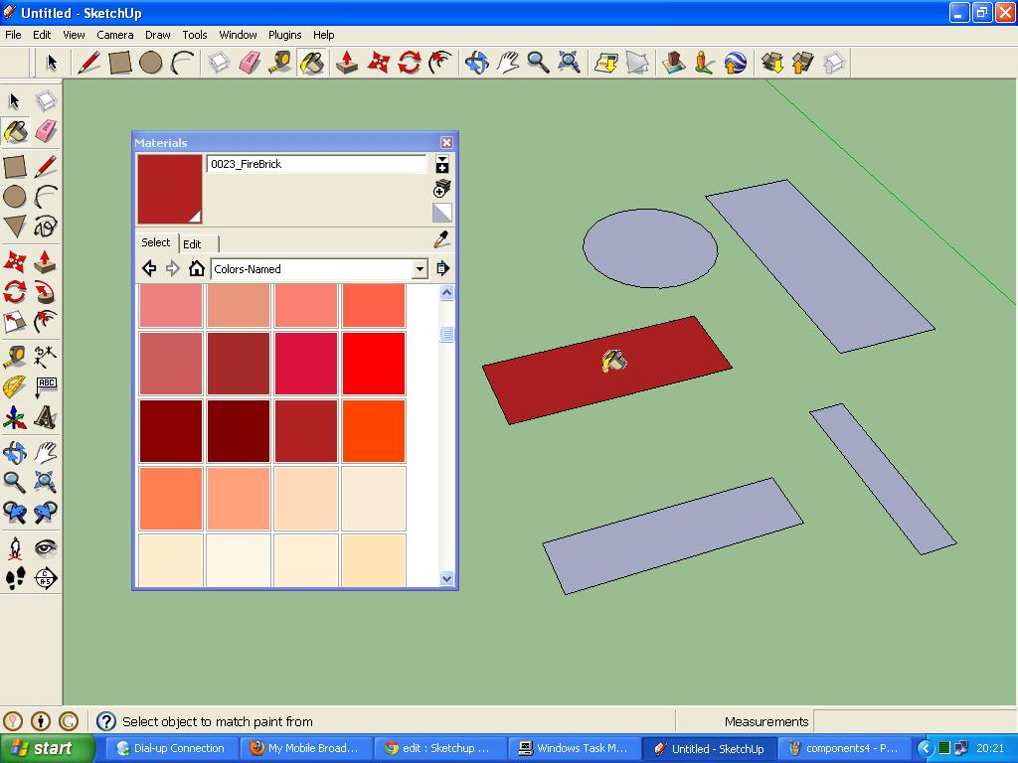Open the File menu
1018x763 pixels.
13,35
